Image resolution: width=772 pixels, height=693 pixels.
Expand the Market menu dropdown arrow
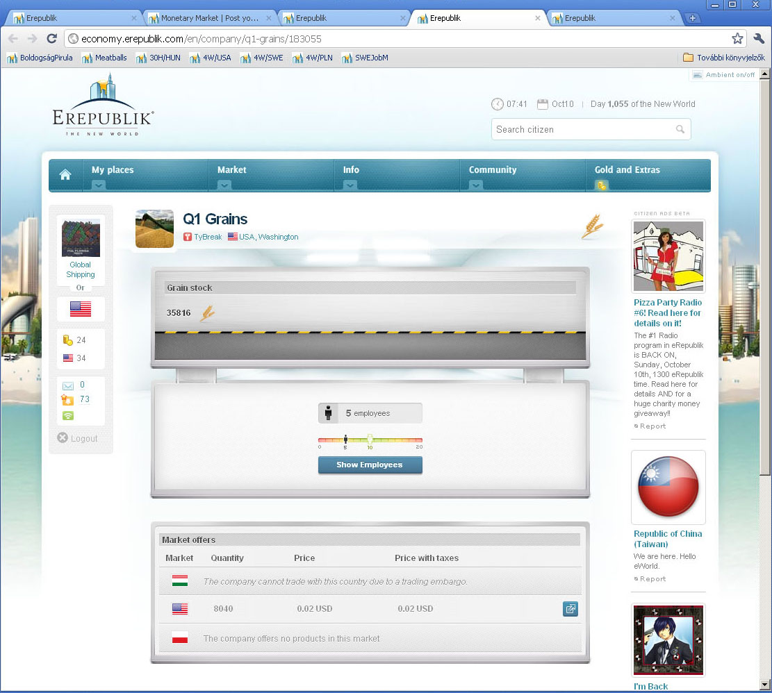pos(224,185)
